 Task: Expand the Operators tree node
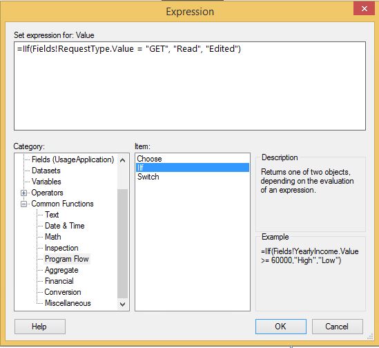click(x=23, y=193)
